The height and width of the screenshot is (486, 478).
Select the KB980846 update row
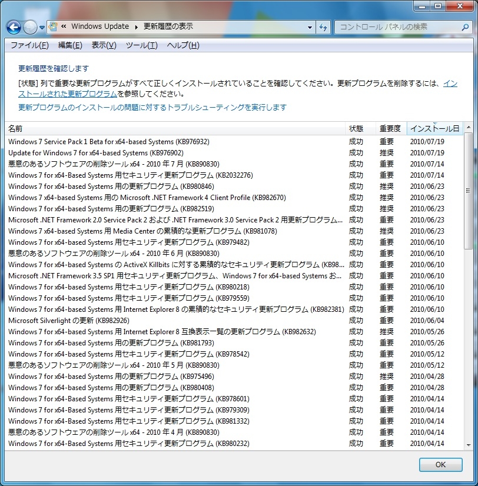coord(234,187)
